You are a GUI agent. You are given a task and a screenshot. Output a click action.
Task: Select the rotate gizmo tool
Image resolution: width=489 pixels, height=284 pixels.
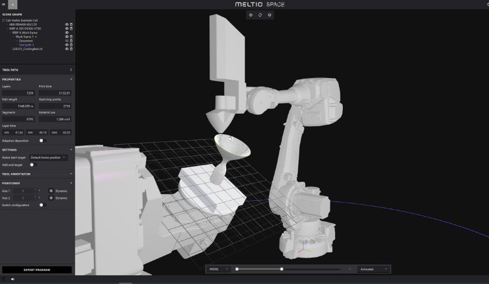260,15
